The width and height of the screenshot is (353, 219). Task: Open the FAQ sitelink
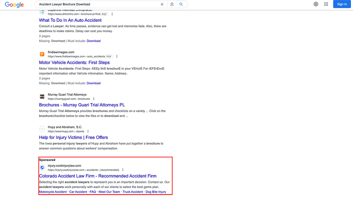(x=93, y=192)
